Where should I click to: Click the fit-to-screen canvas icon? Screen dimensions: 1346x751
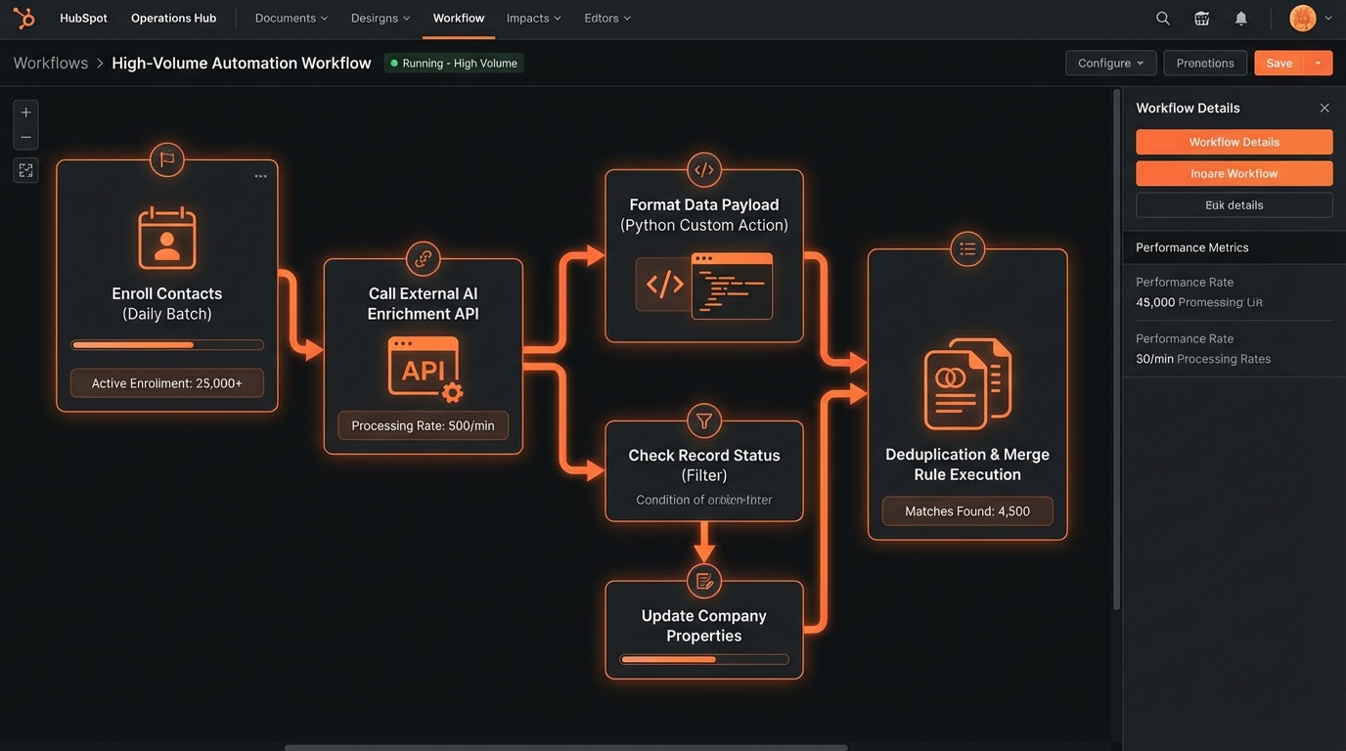(x=26, y=170)
